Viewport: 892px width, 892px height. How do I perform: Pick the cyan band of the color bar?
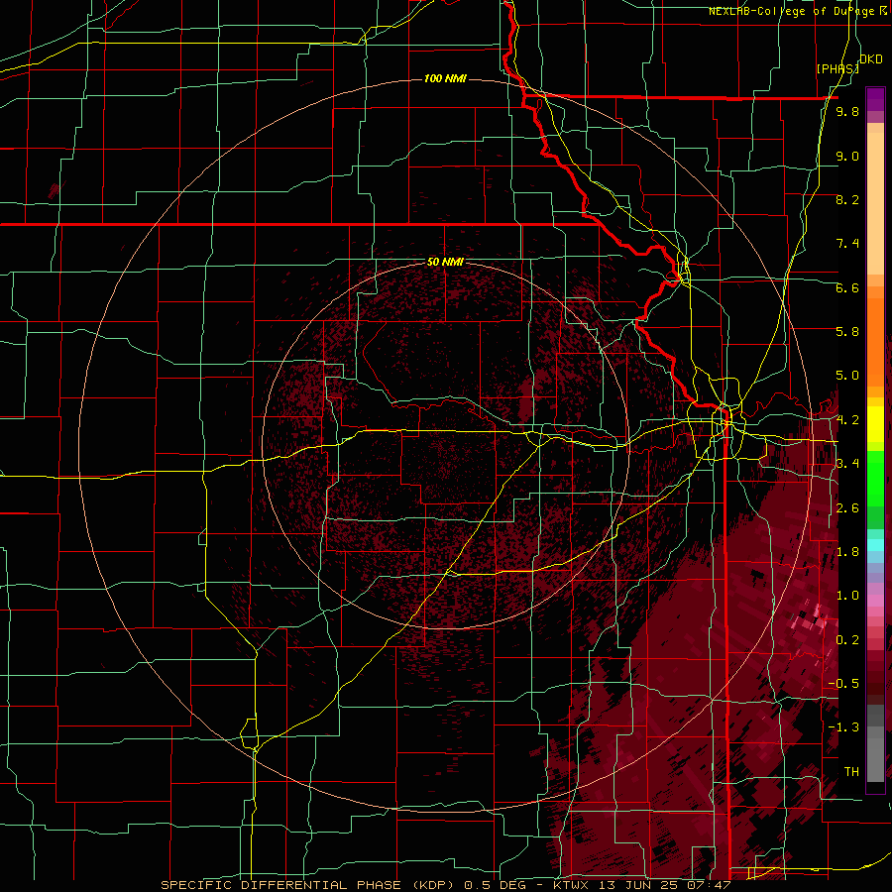pos(875,544)
